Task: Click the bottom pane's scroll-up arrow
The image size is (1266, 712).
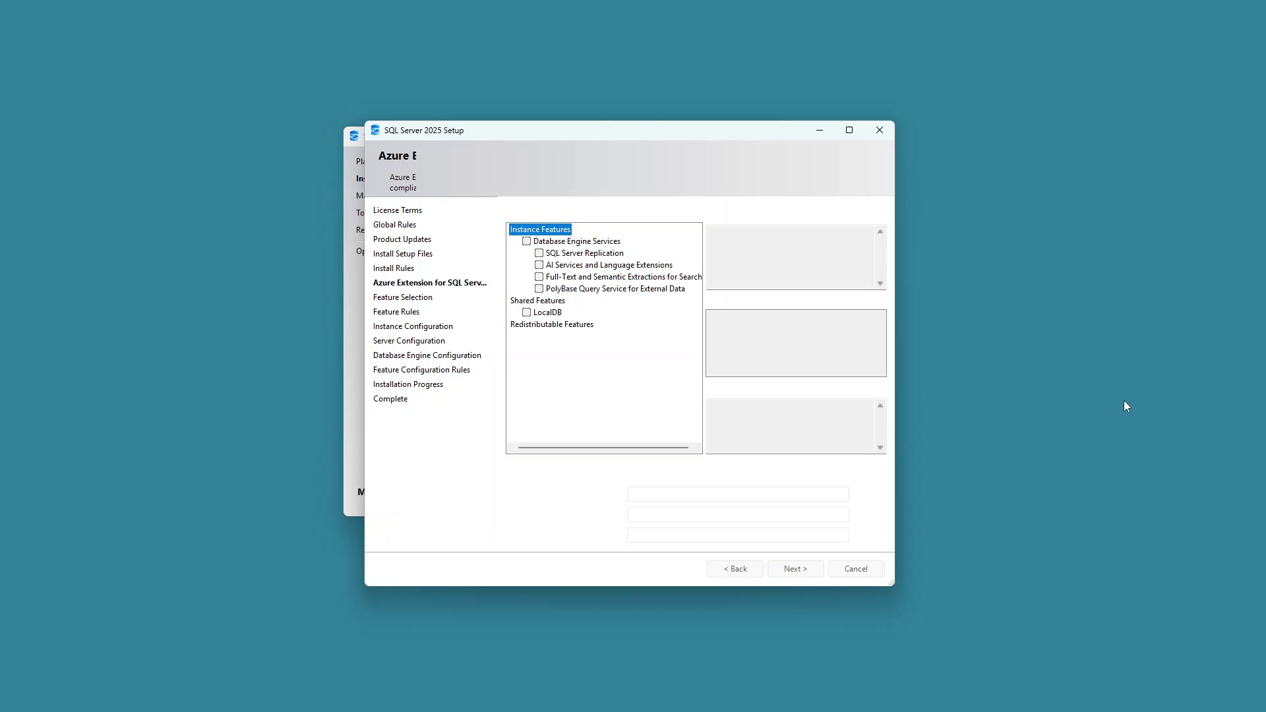Action: 880,405
